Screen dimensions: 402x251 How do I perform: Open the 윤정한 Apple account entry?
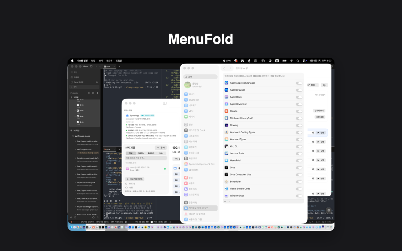200,85
